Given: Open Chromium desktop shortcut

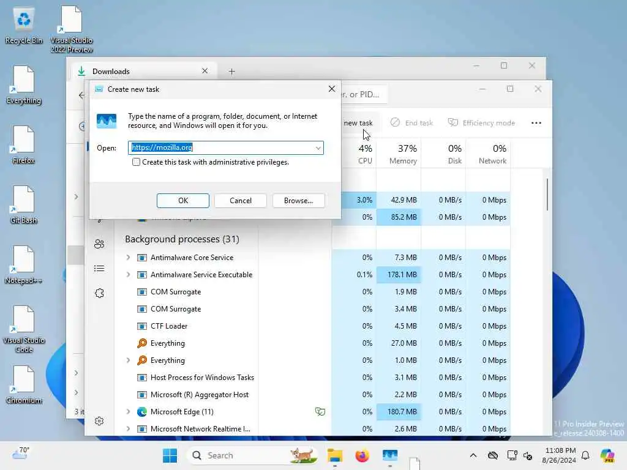Looking at the screenshot, I should [24, 385].
